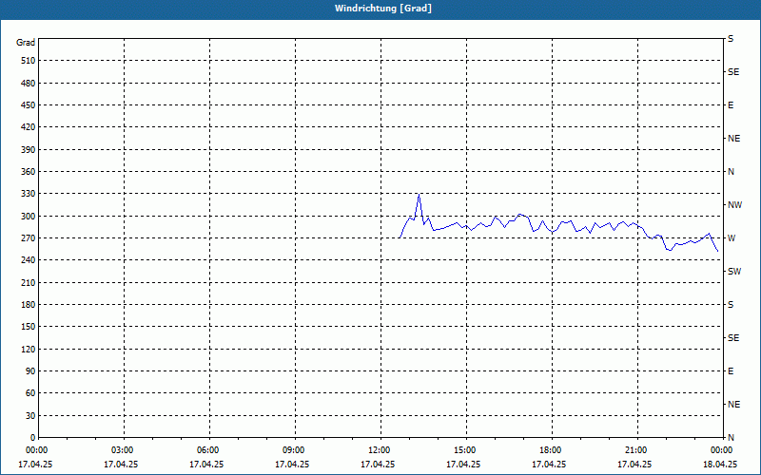
Task: Click the "18:00" time axis label
Action: [550, 450]
